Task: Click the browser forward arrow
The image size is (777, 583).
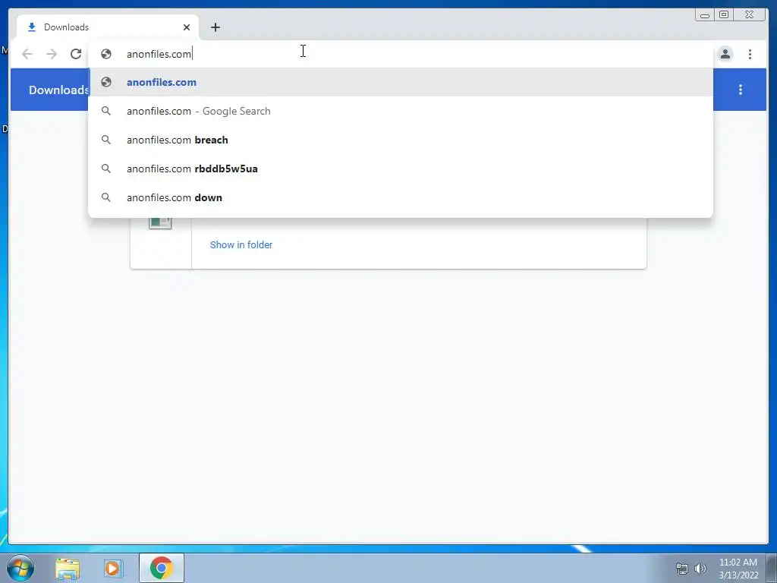Action: [52, 54]
